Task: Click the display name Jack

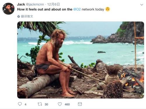Action: pos(21,4)
